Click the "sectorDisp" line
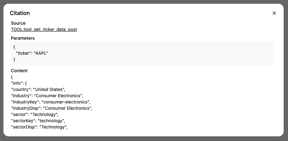Viewport: 288px width, 141px height. (39, 127)
